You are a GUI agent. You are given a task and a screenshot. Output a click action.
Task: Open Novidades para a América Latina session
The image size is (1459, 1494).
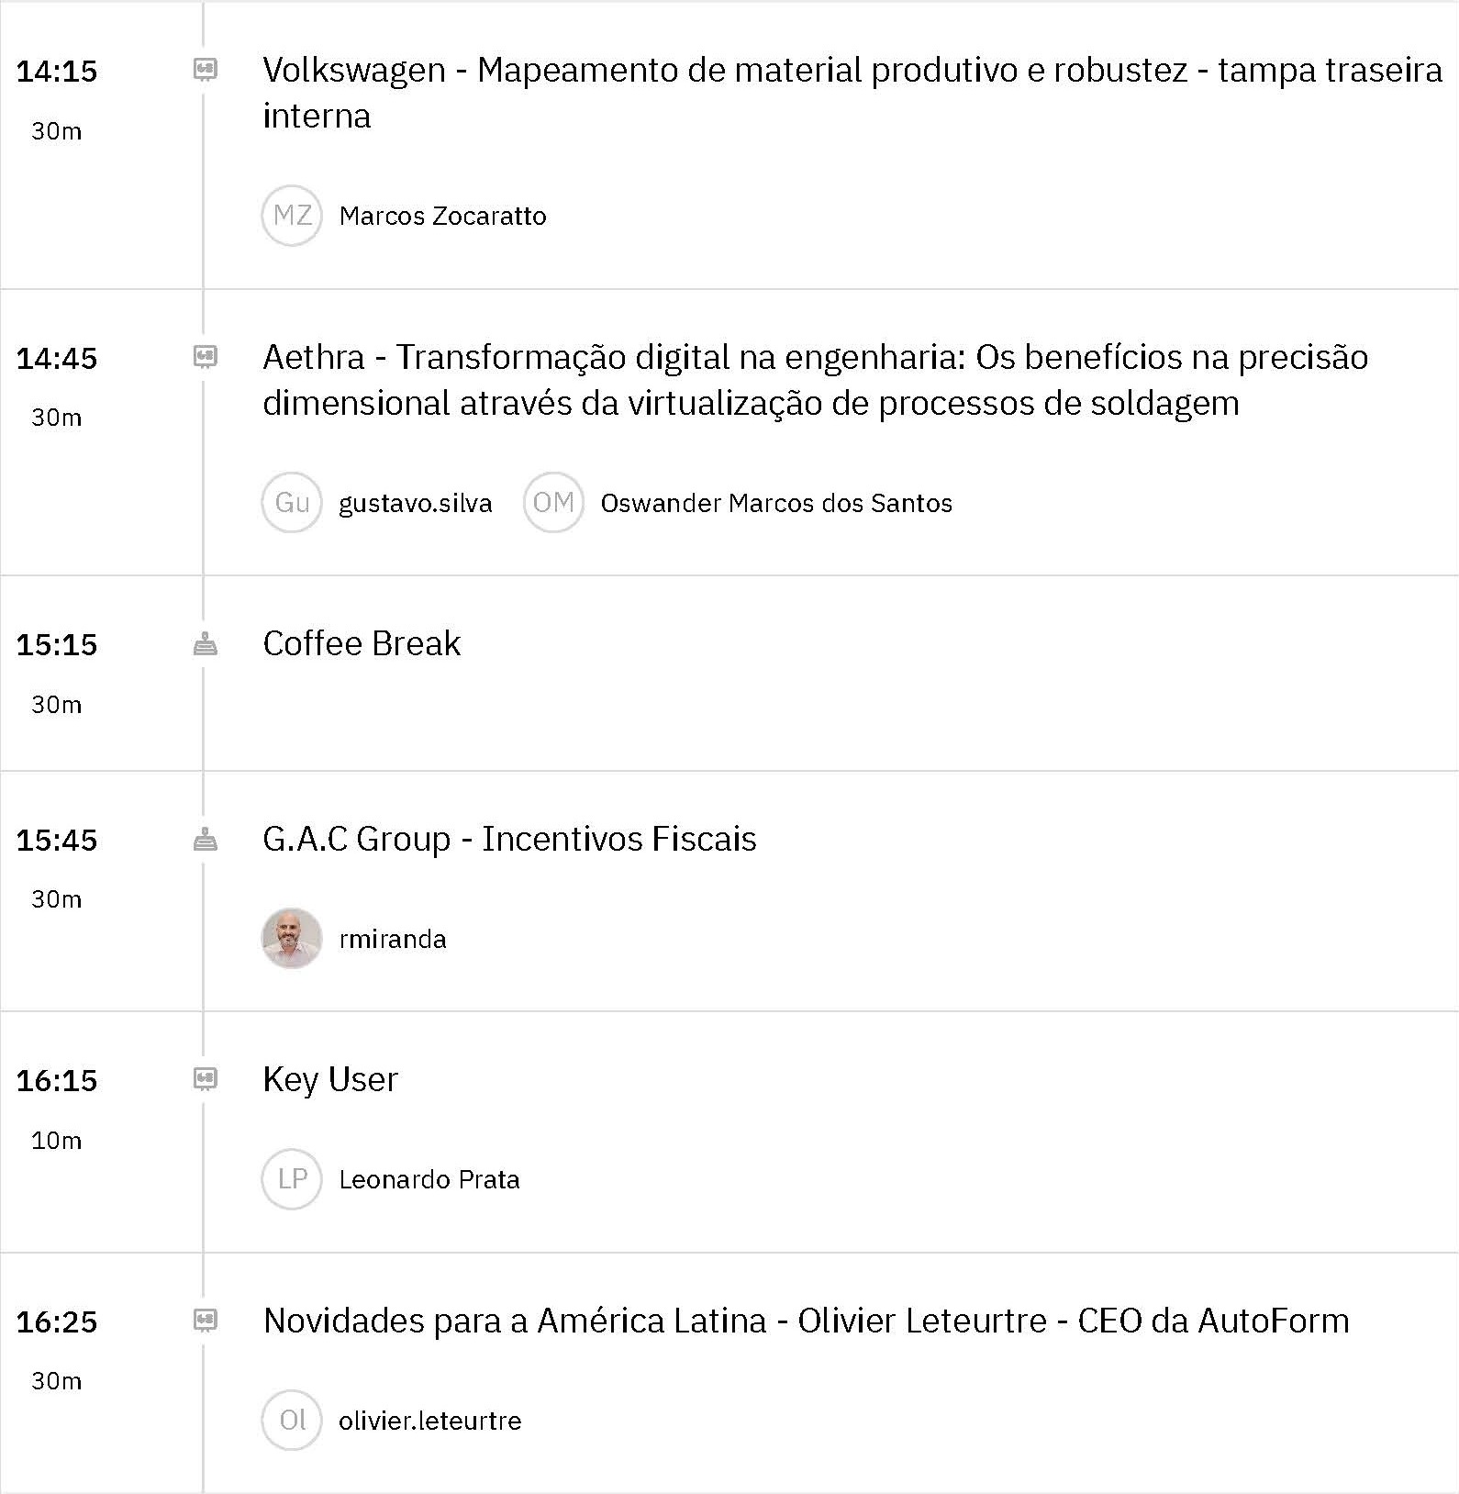point(806,1321)
